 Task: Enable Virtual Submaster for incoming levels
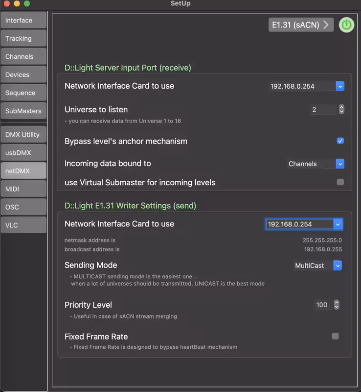(340, 182)
